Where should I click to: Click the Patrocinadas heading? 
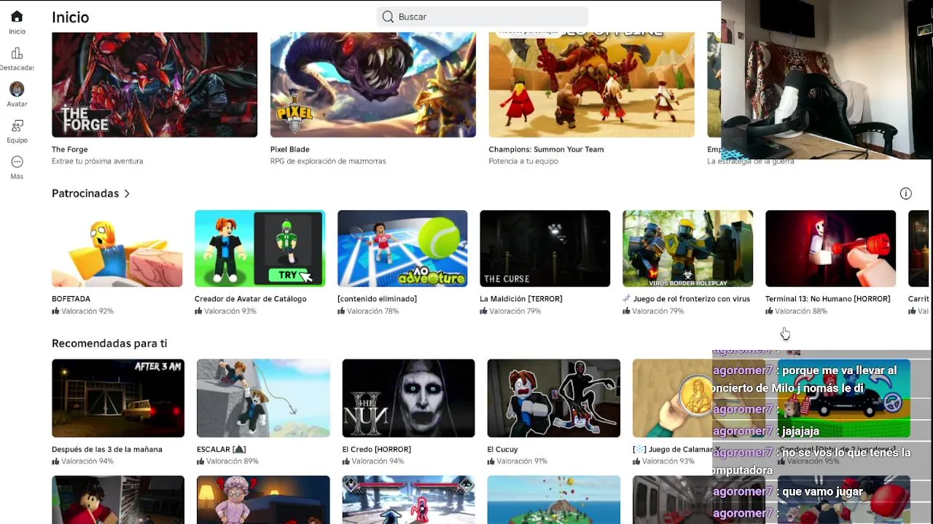click(85, 194)
